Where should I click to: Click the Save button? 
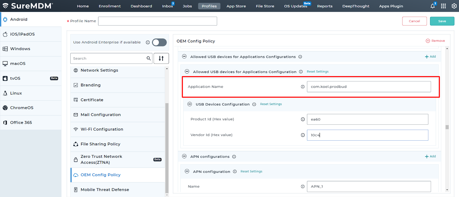[x=442, y=21]
